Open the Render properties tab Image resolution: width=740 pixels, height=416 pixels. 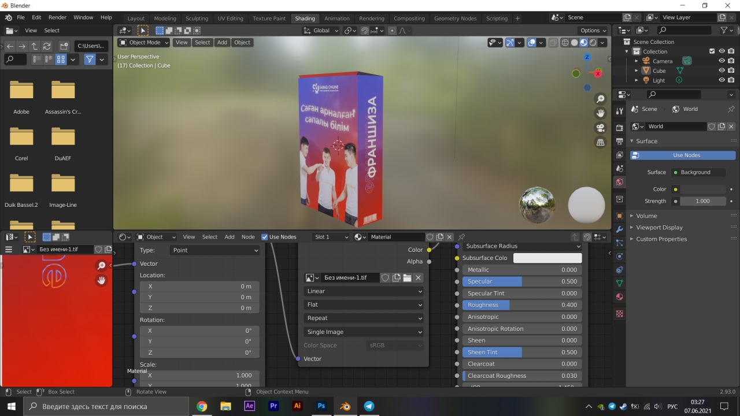click(x=620, y=127)
